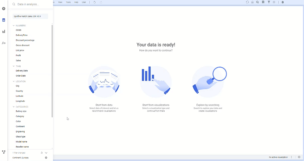Open the View menu
Screen dimensions: 304x161
[x=60, y=2]
